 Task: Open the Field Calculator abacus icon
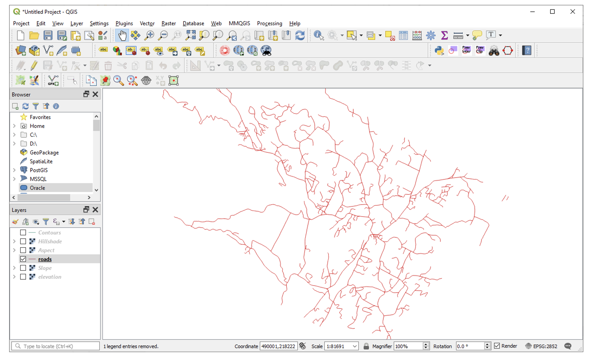click(417, 36)
